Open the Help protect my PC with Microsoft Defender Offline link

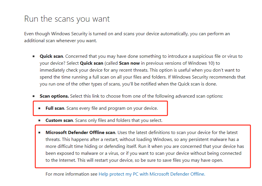pos(152,174)
